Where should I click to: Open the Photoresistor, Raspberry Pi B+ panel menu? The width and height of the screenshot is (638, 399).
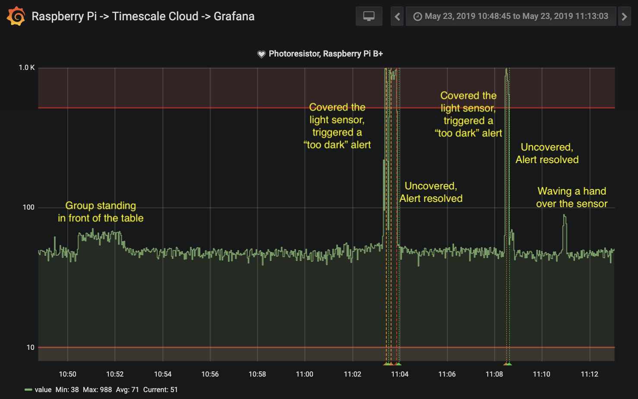click(325, 53)
